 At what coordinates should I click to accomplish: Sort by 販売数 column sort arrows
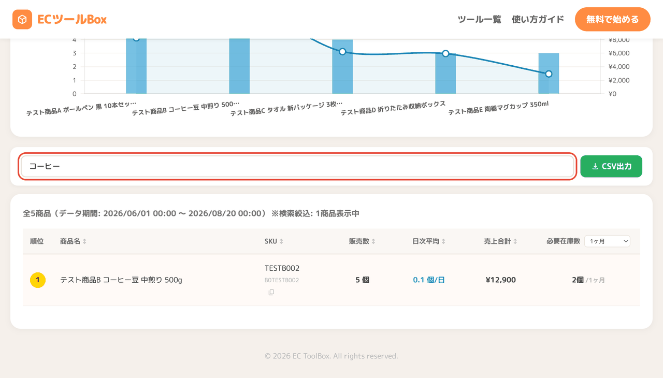(373, 241)
